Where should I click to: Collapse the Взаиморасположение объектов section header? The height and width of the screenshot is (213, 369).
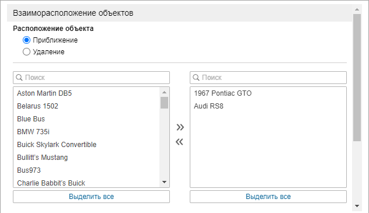pyautogui.click(x=180, y=13)
